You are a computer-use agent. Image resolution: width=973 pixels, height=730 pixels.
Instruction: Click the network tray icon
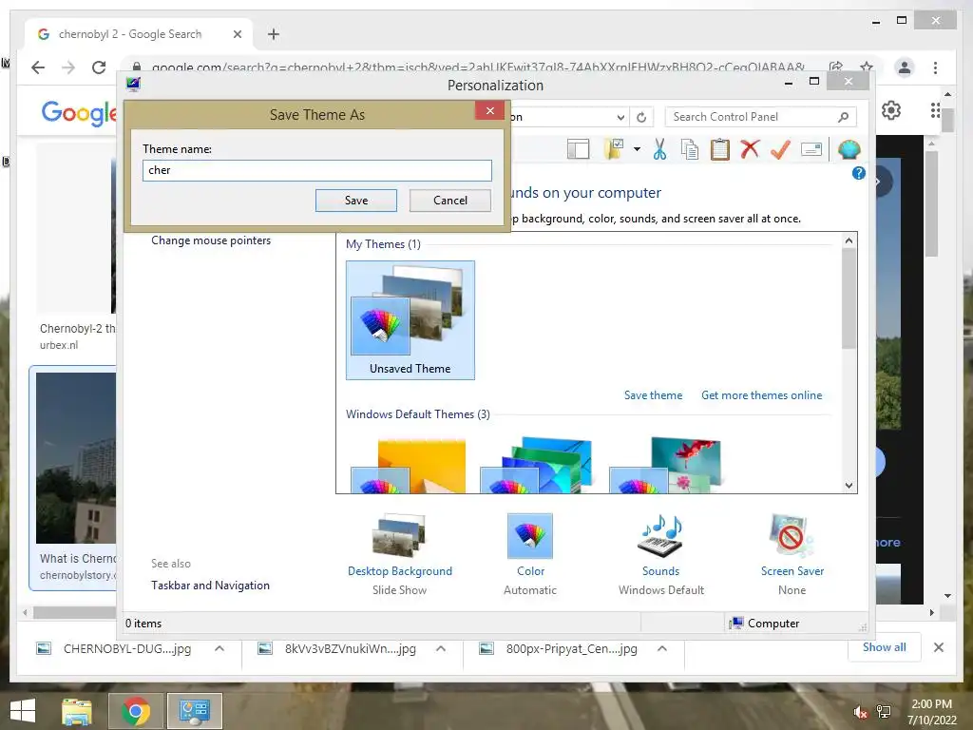click(x=884, y=712)
